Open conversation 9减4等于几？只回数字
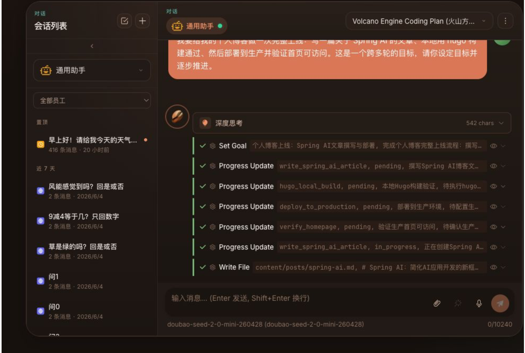Viewport: 525px width, 353px height. click(x=92, y=221)
